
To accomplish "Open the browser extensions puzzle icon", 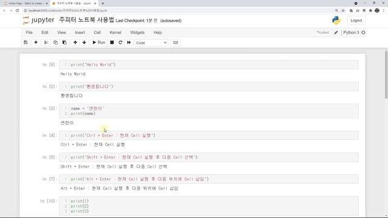I will coord(370,10).
